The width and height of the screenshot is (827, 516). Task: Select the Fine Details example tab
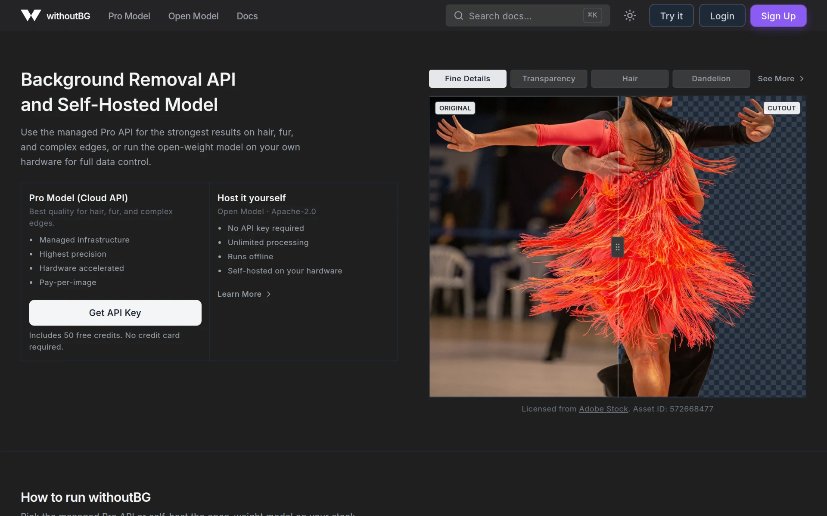467,79
